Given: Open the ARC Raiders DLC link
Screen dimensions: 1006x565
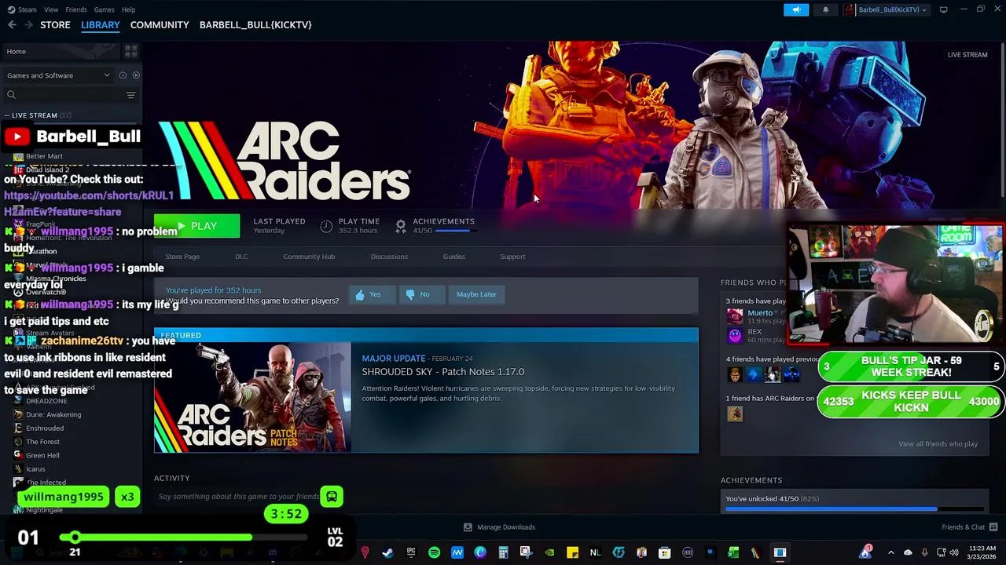Looking at the screenshot, I should [x=241, y=257].
